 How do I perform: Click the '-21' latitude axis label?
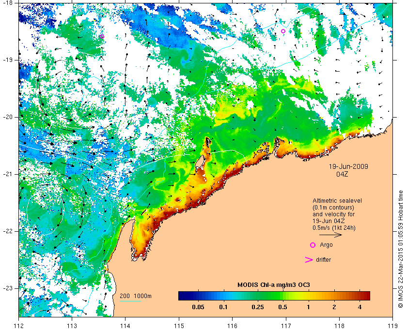7,174
